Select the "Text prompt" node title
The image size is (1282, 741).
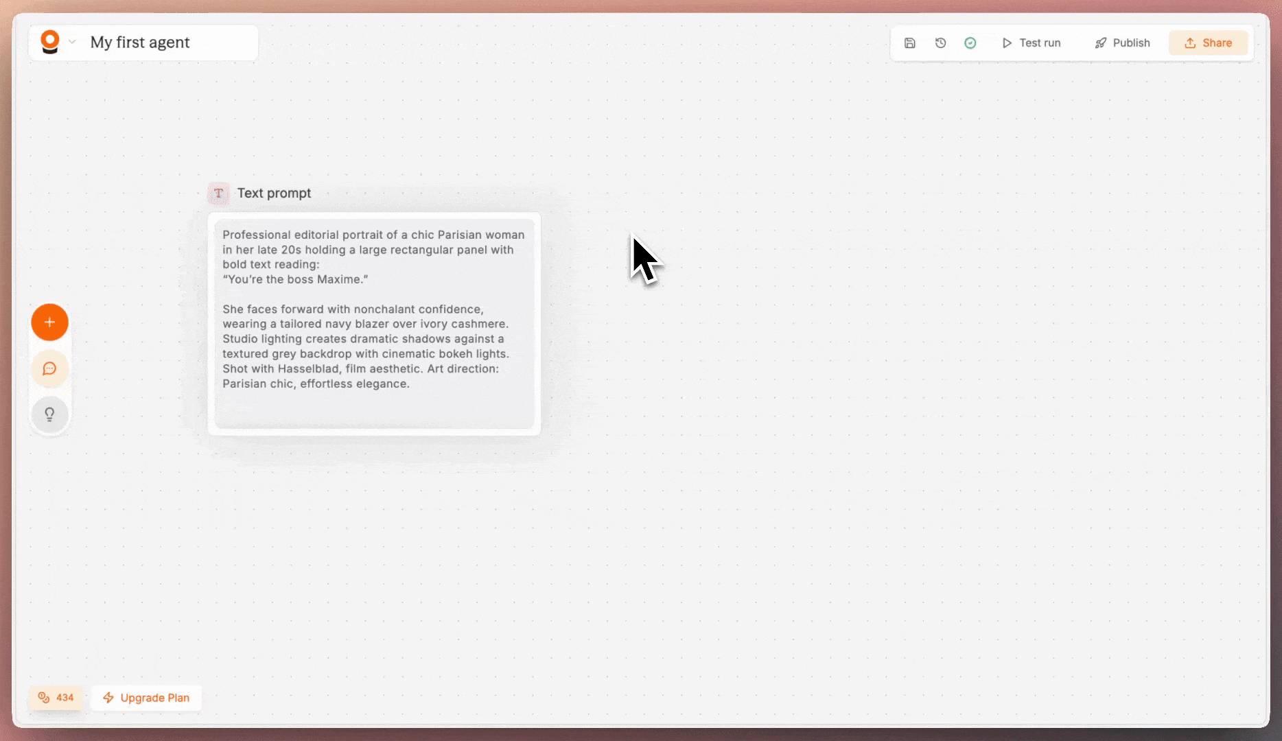click(274, 193)
